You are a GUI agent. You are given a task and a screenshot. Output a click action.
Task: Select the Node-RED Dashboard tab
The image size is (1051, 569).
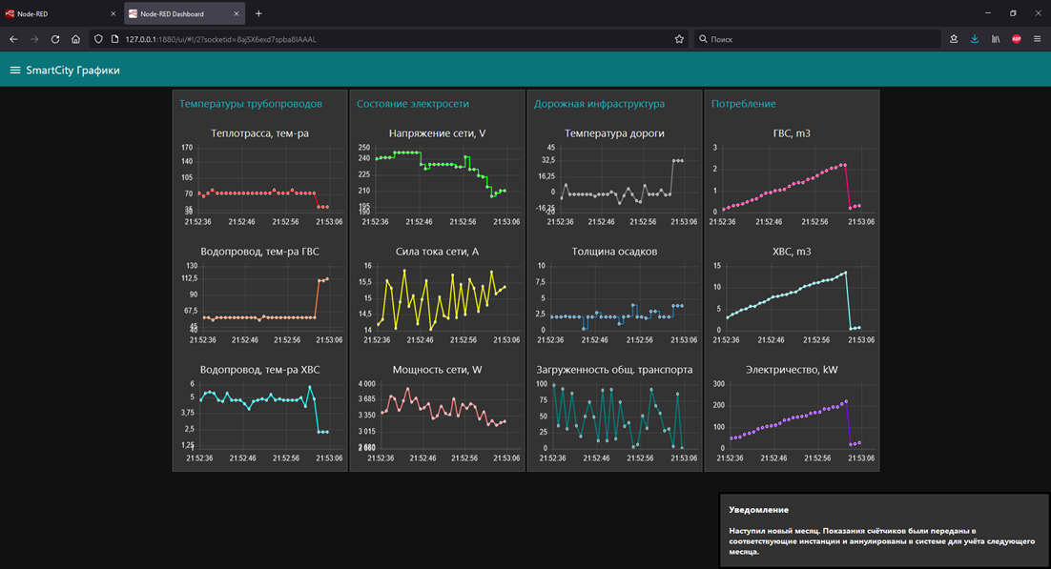coord(181,13)
